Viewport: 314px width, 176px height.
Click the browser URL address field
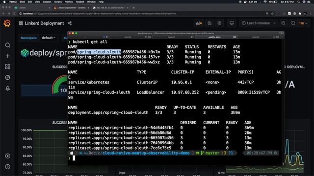tap(140, 14)
